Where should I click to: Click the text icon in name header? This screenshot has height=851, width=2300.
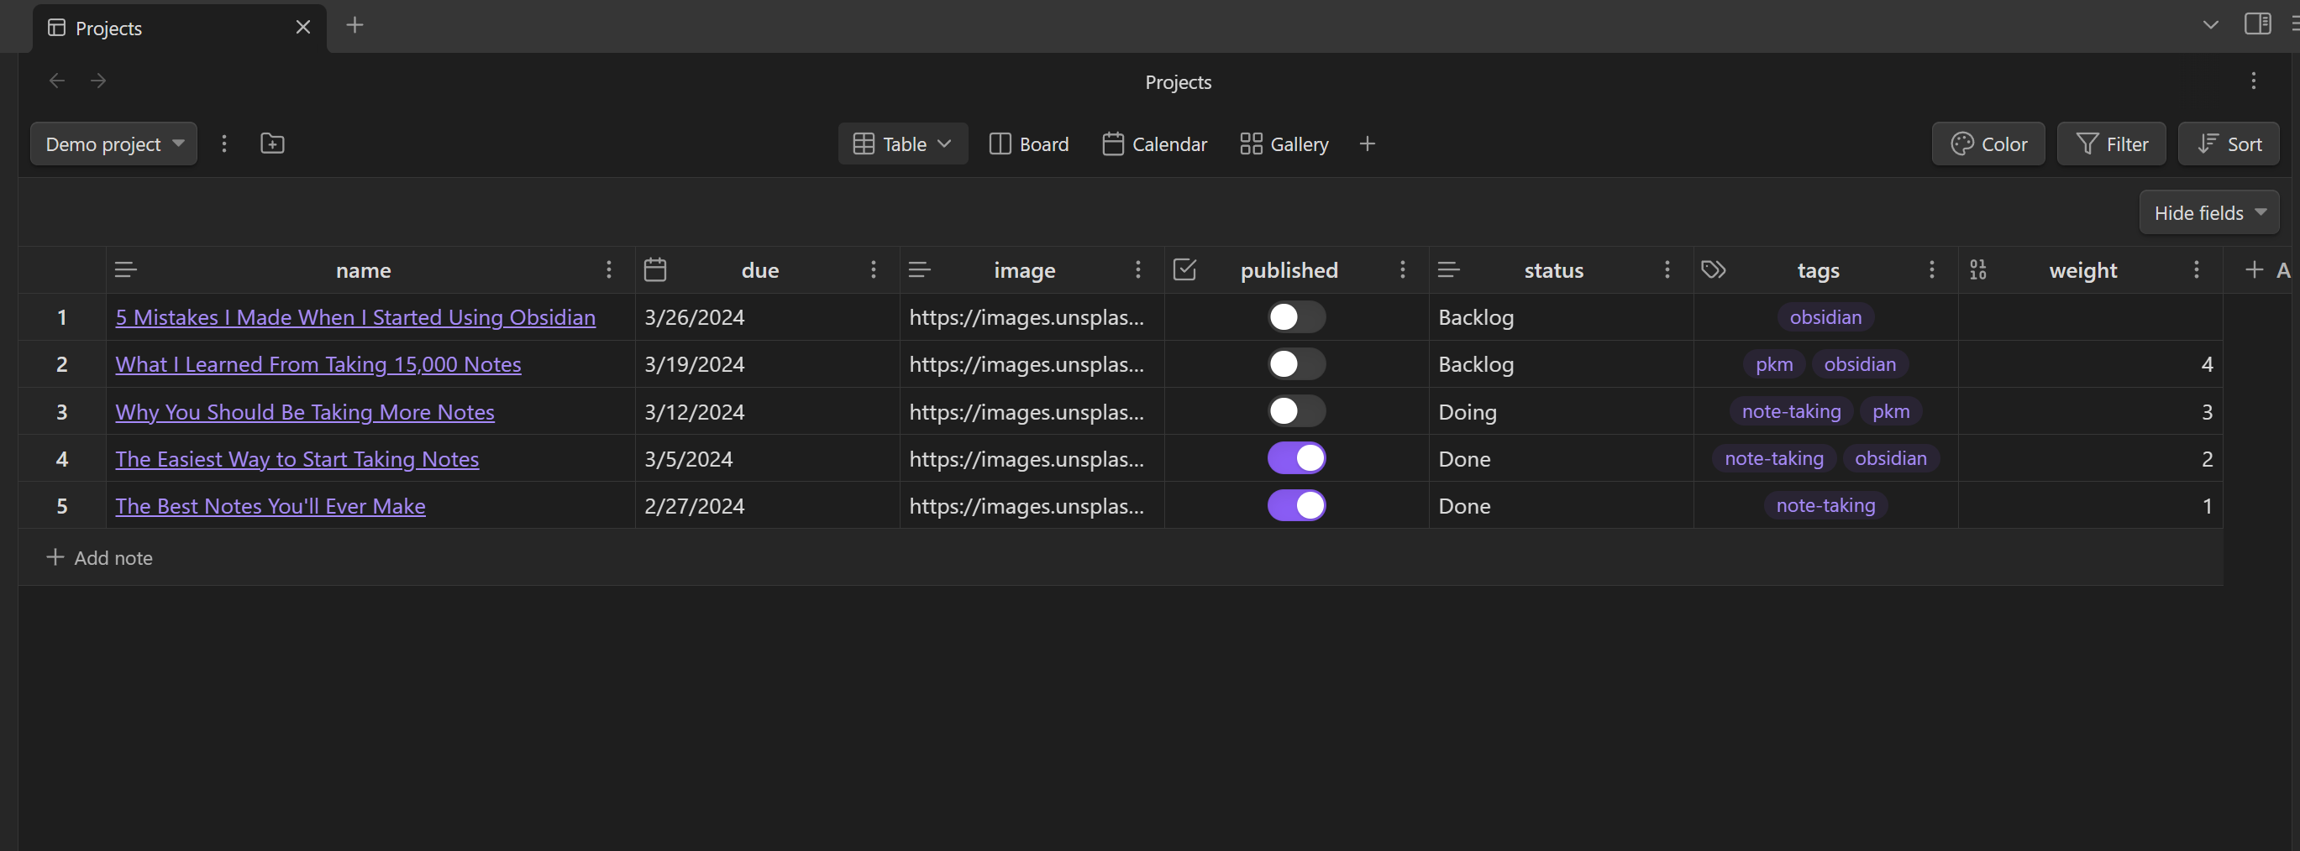click(126, 269)
